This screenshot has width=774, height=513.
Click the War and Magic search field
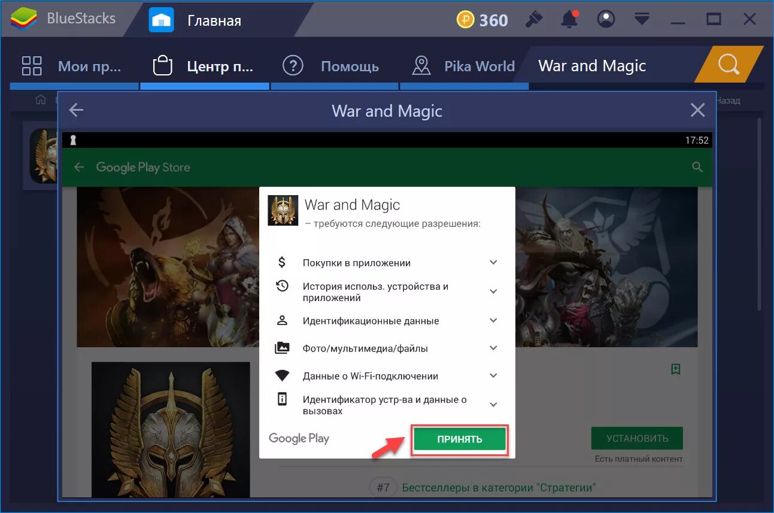pyautogui.click(x=611, y=66)
